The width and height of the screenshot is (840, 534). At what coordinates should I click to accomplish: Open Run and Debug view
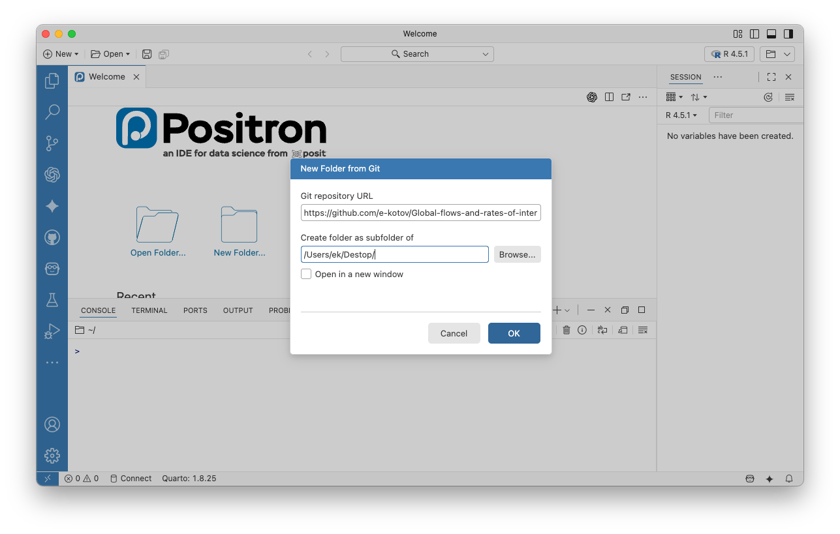(x=52, y=331)
